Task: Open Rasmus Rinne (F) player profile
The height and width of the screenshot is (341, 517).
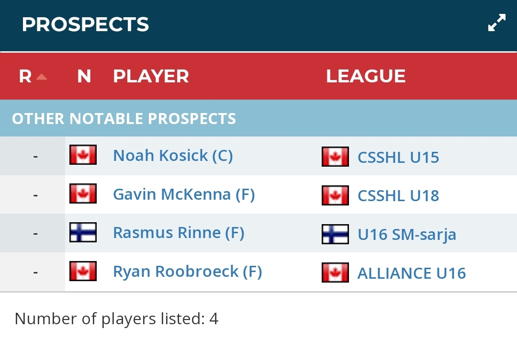Action: (179, 233)
